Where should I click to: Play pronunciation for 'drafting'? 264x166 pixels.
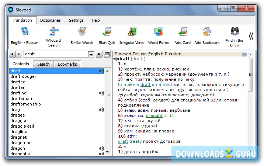click(x=101, y=93)
